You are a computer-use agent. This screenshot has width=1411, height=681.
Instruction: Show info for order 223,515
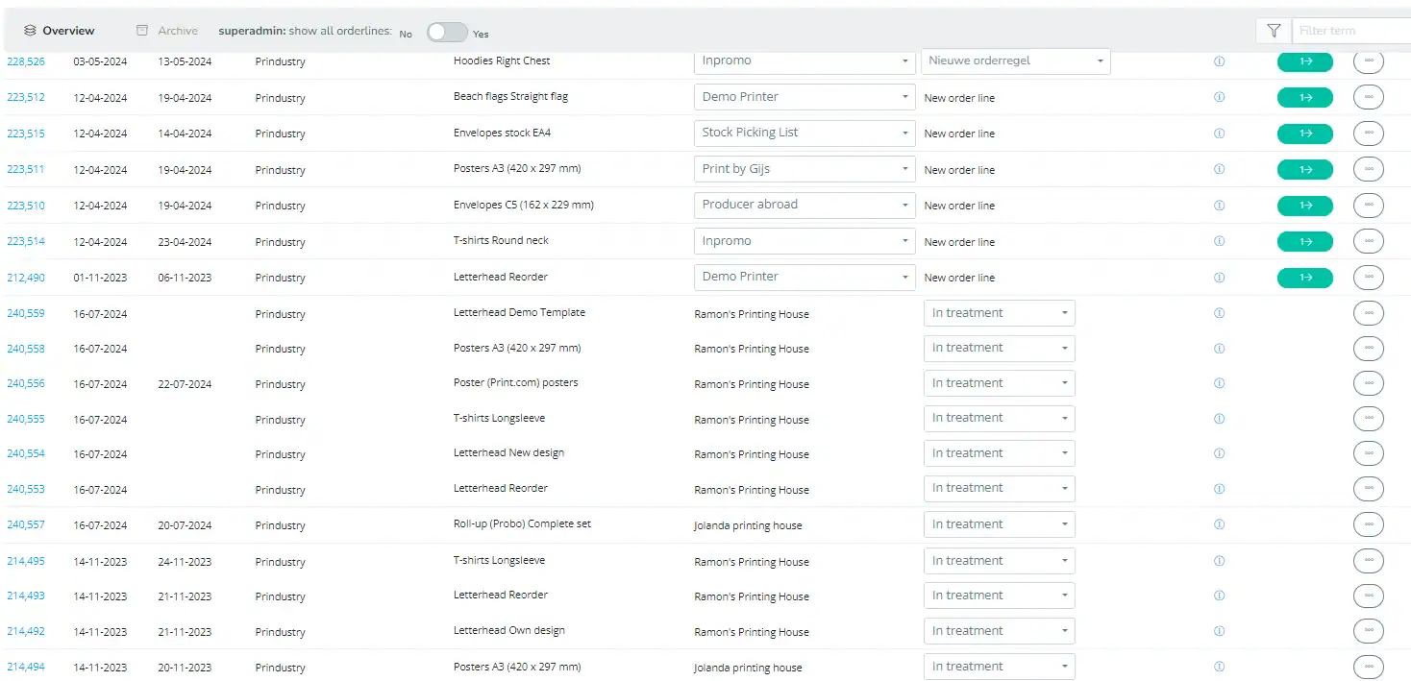coord(1220,134)
